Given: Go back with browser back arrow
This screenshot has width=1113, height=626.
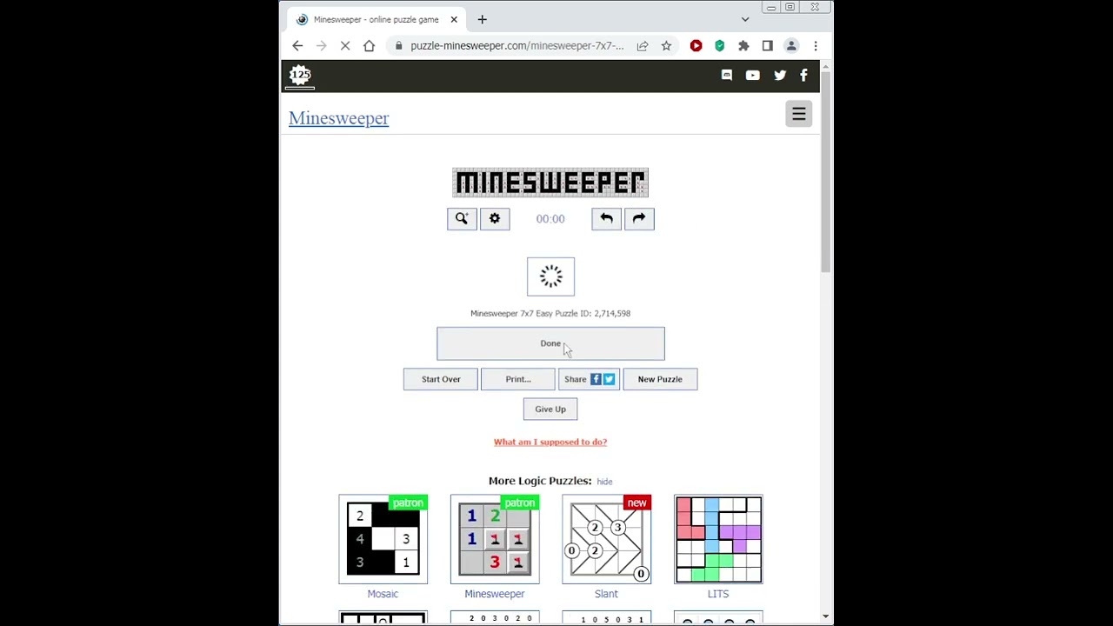Looking at the screenshot, I should (297, 45).
